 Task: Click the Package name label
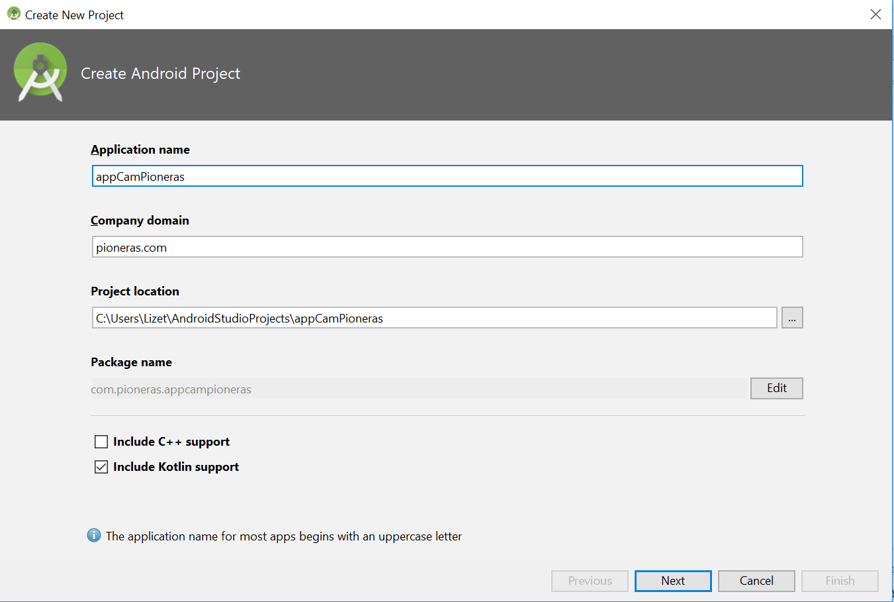[x=131, y=362]
